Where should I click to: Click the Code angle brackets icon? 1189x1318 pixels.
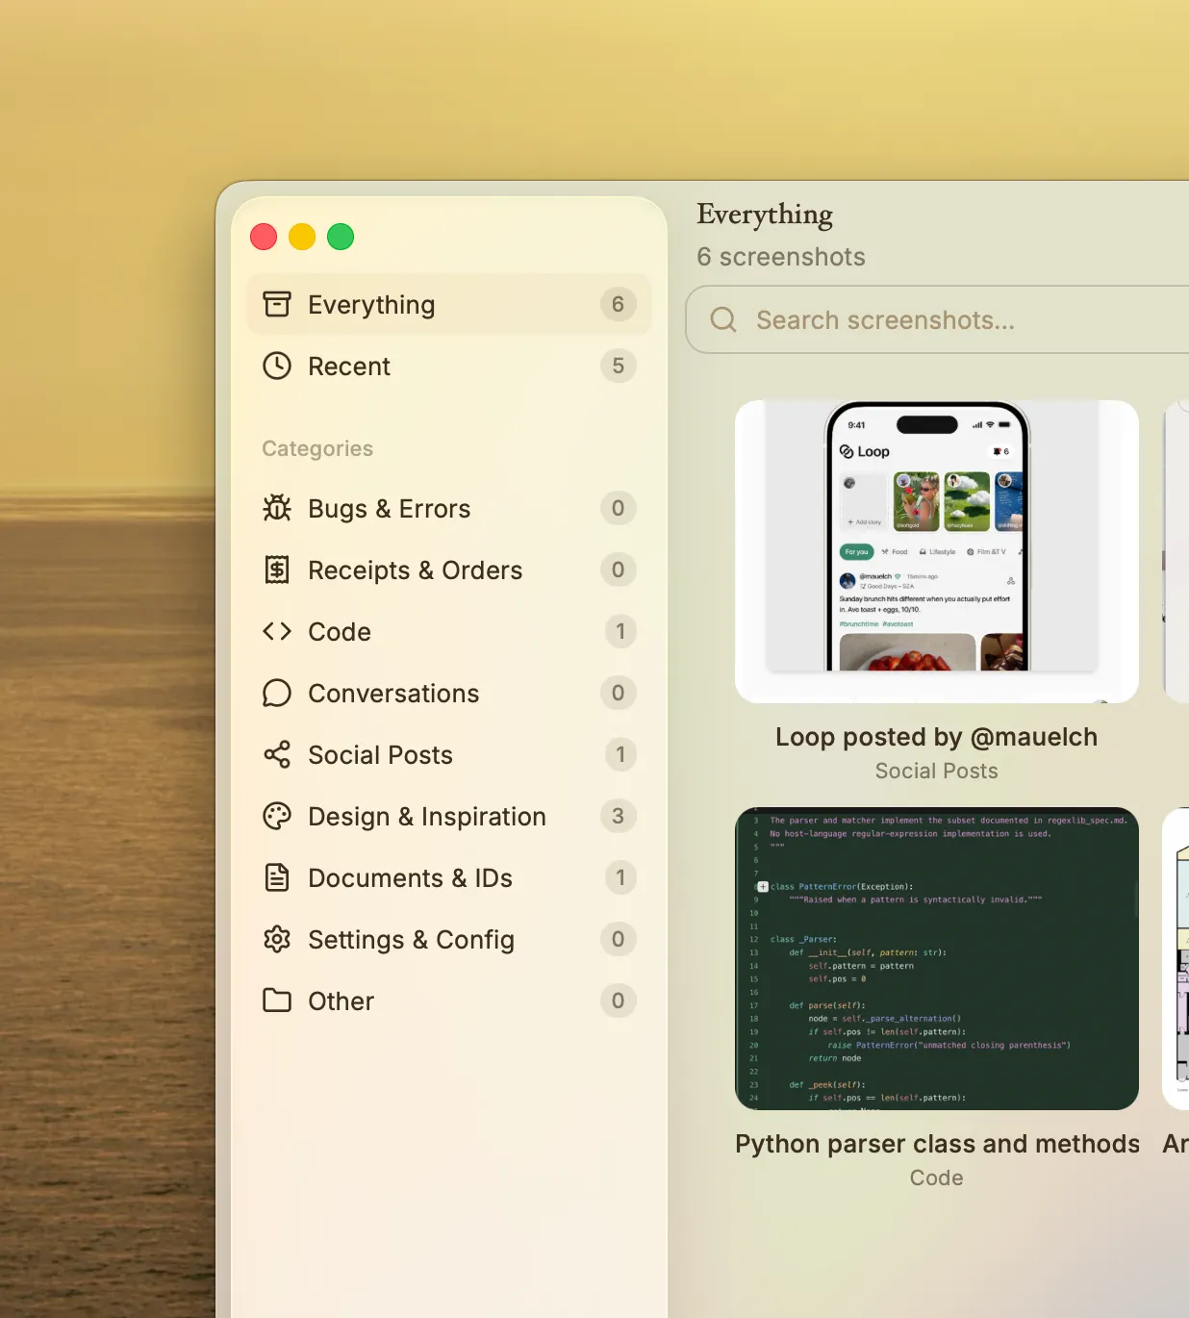tap(277, 631)
